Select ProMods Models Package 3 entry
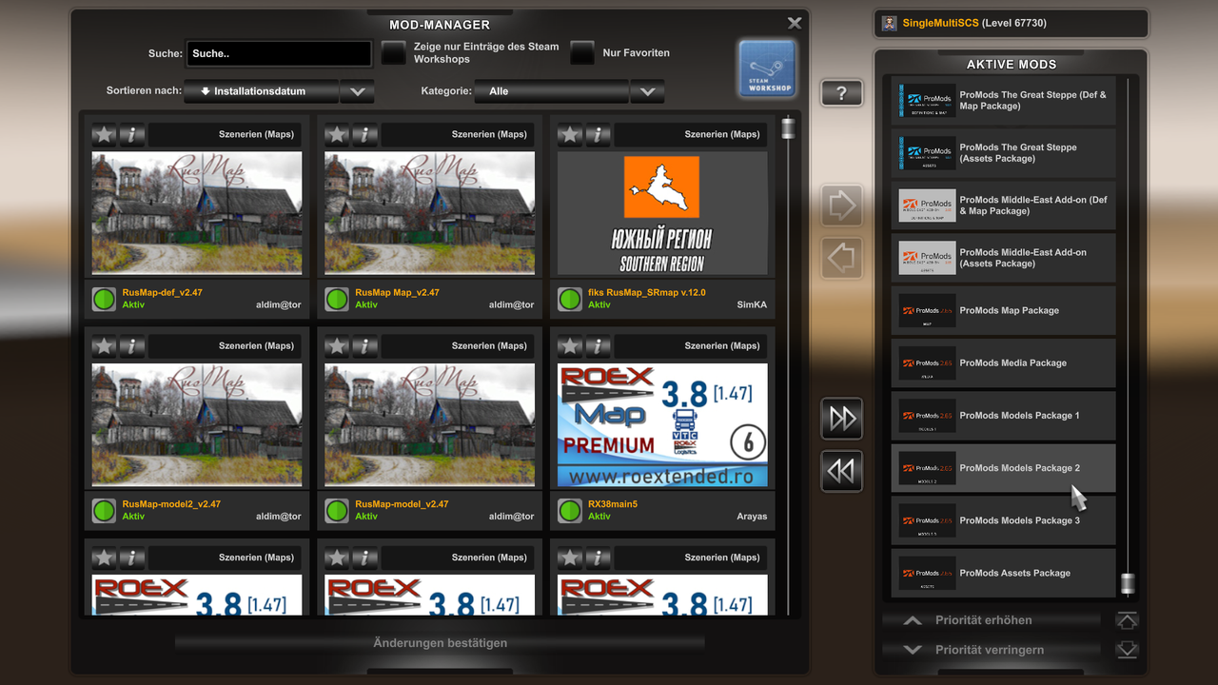1218x685 pixels. [1003, 520]
